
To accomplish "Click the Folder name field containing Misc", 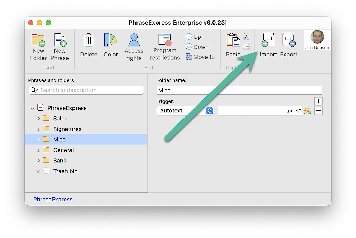I will [239, 90].
